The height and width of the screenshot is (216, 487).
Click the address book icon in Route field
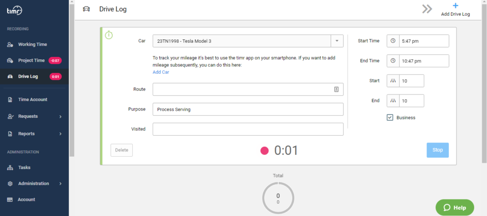pyautogui.click(x=336, y=89)
